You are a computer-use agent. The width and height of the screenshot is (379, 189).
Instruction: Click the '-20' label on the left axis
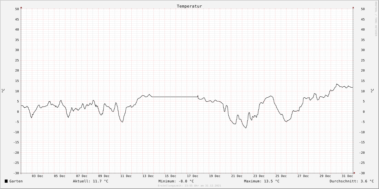[16, 153]
